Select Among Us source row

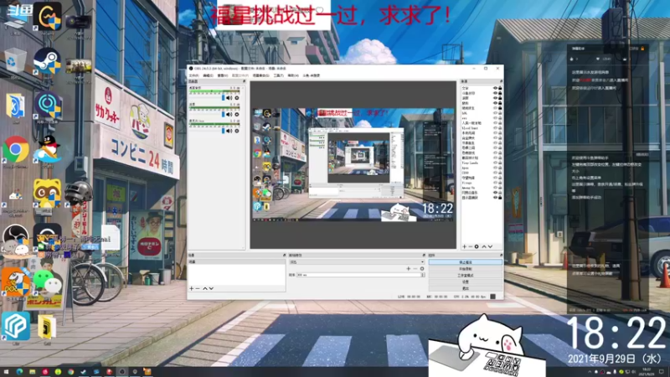[482, 188]
